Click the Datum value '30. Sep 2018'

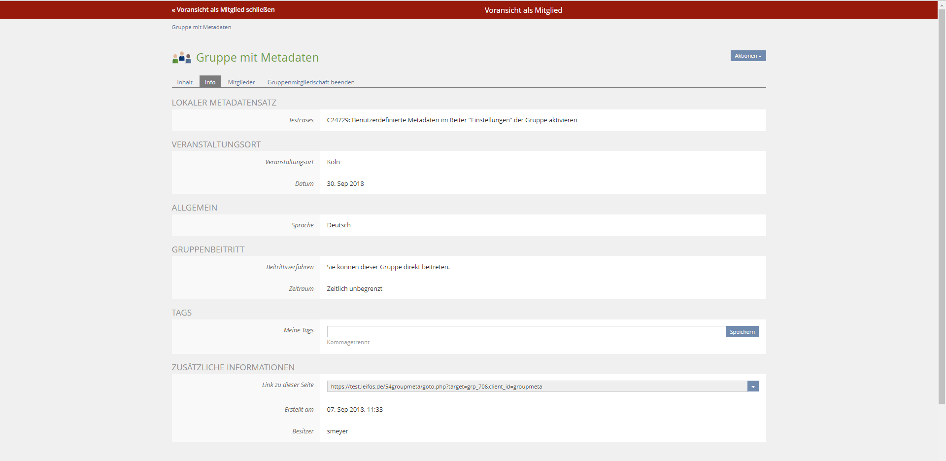tap(345, 184)
